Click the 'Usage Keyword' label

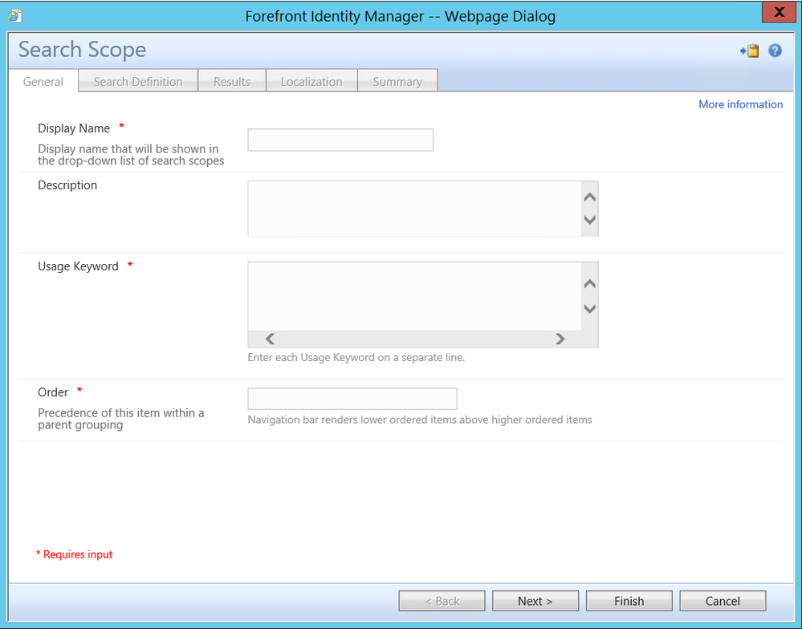[78, 266]
